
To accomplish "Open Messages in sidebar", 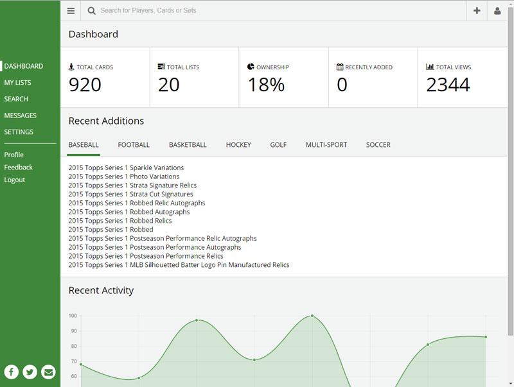I will click(21, 116).
